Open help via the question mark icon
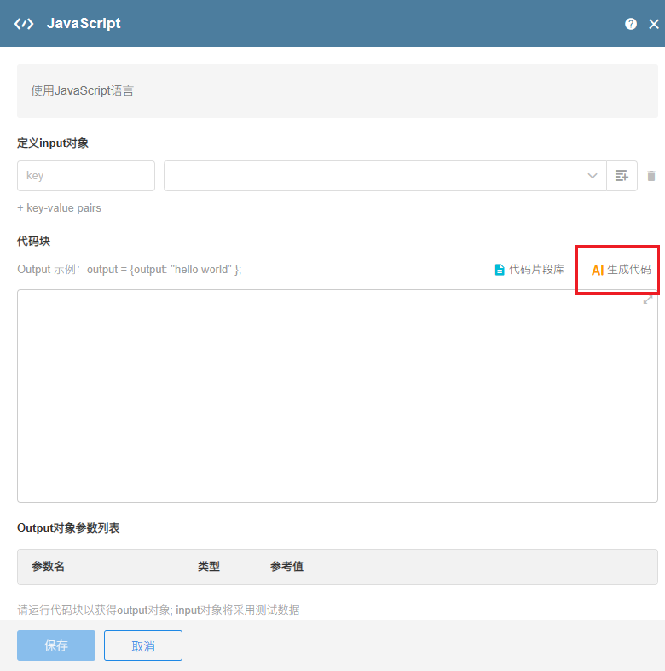Viewport: 665px width, 671px height. [631, 24]
